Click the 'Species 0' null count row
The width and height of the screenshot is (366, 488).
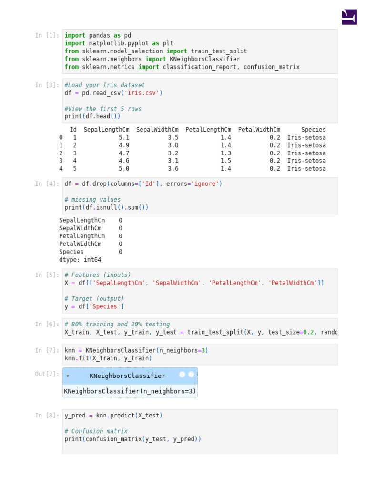click(91, 252)
